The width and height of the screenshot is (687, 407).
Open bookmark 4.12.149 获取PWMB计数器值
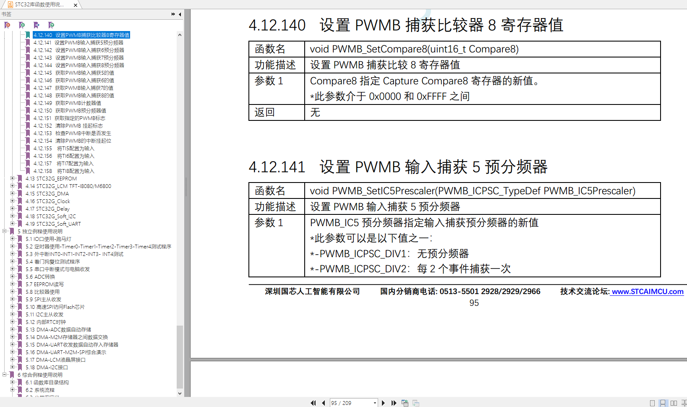click(67, 103)
